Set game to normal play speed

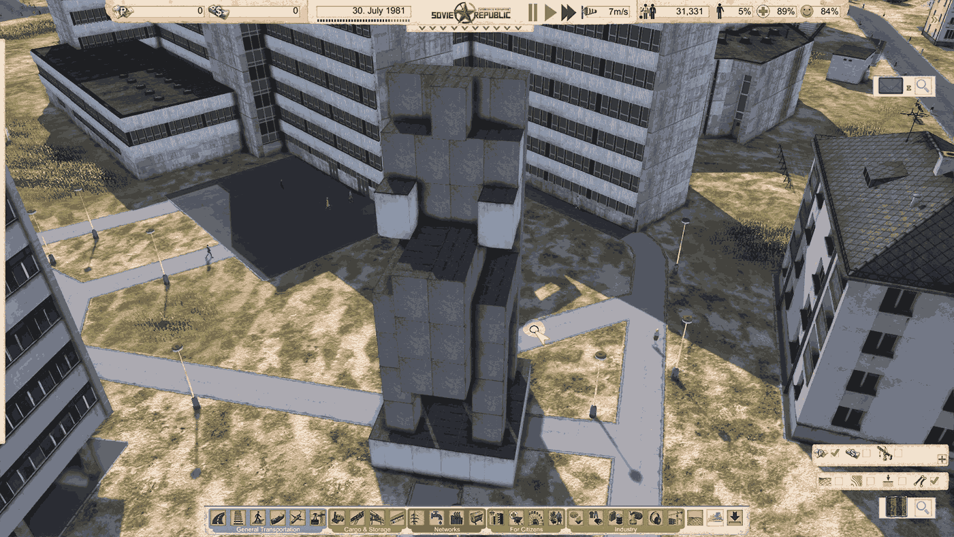[x=550, y=12]
